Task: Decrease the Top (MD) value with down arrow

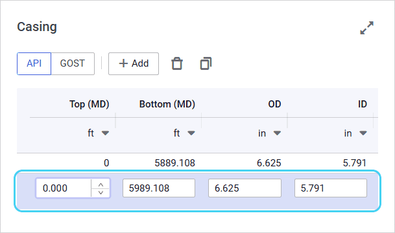Action: 101,192
